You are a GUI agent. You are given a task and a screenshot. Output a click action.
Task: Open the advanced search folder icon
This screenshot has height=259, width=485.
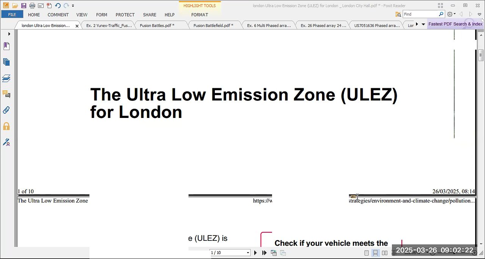pos(398,14)
